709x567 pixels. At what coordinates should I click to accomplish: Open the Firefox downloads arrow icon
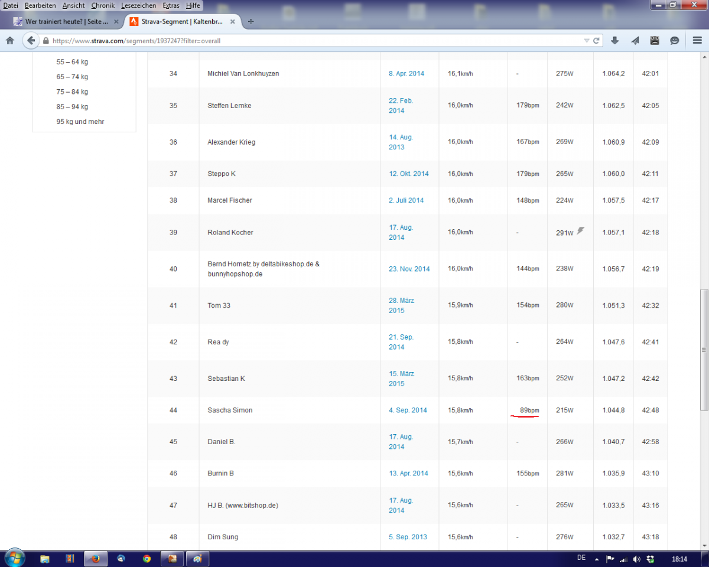click(615, 41)
